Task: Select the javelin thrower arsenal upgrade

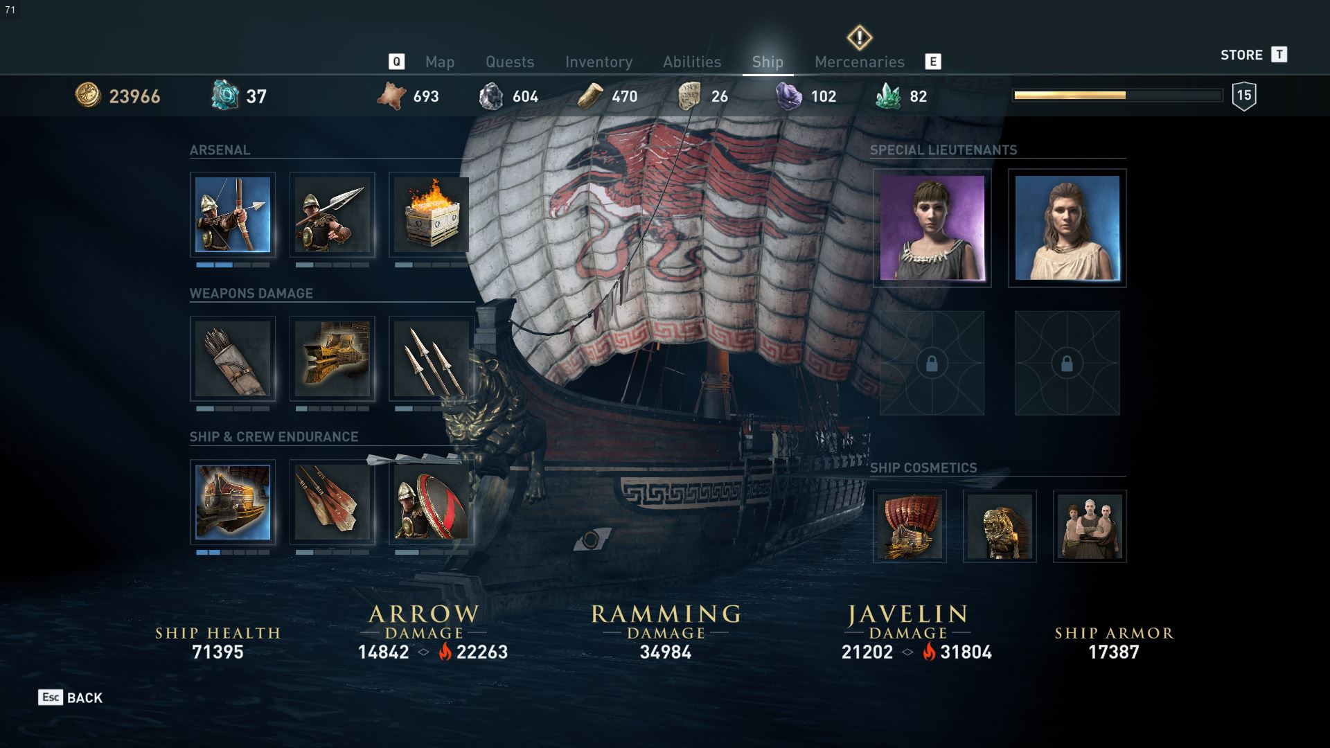Action: [x=332, y=215]
